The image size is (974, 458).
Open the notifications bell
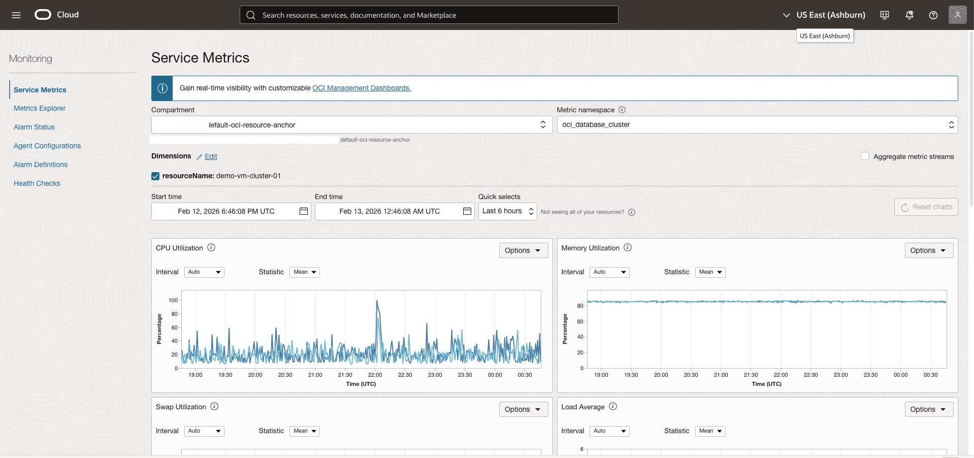[910, 15]
